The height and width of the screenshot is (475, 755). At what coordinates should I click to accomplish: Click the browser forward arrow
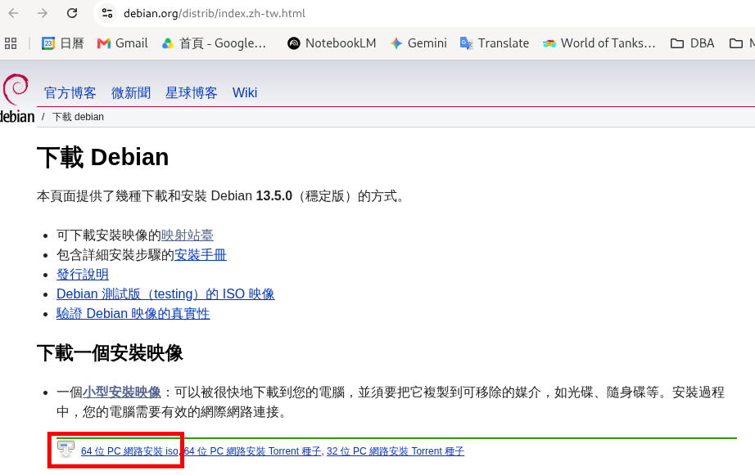[x=43, y=13]
